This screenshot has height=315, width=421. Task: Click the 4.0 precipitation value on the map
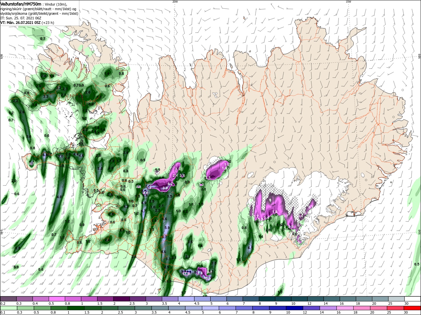(59, 197)
